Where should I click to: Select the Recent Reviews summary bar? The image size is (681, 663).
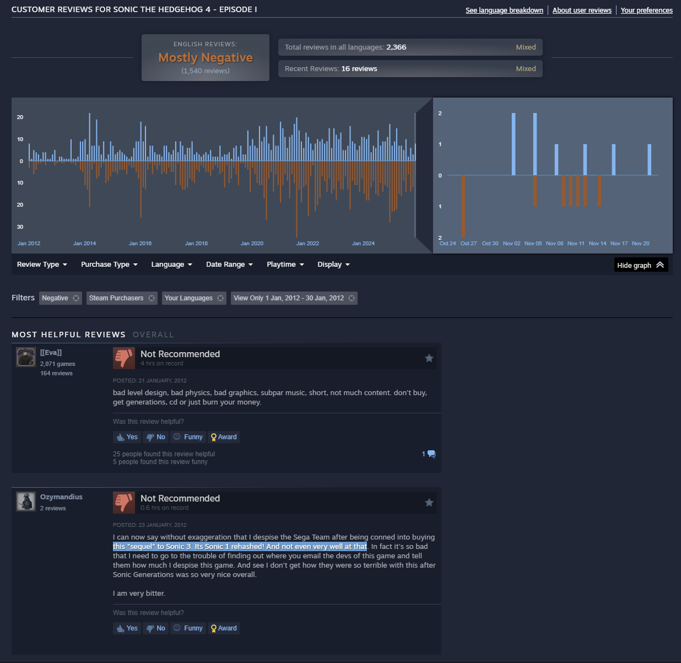tap(410, 69)
